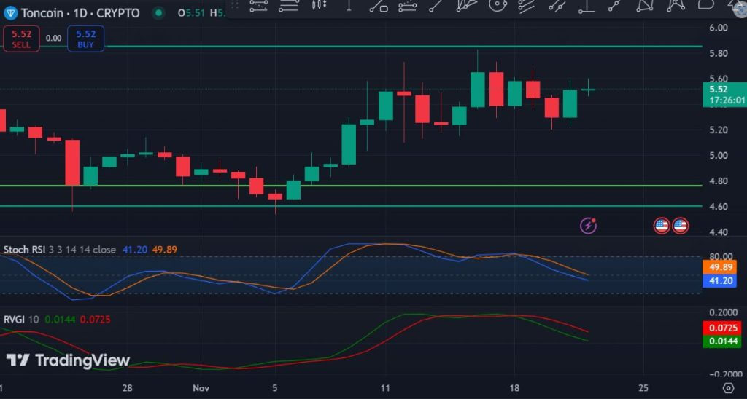Click the 5.00 price axis label
This screenshot has height=399, width=747.
(718, 156)
